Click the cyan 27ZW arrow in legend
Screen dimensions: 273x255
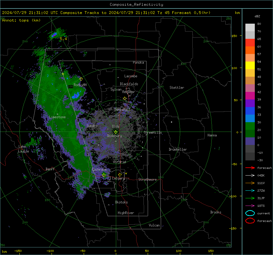250,191
